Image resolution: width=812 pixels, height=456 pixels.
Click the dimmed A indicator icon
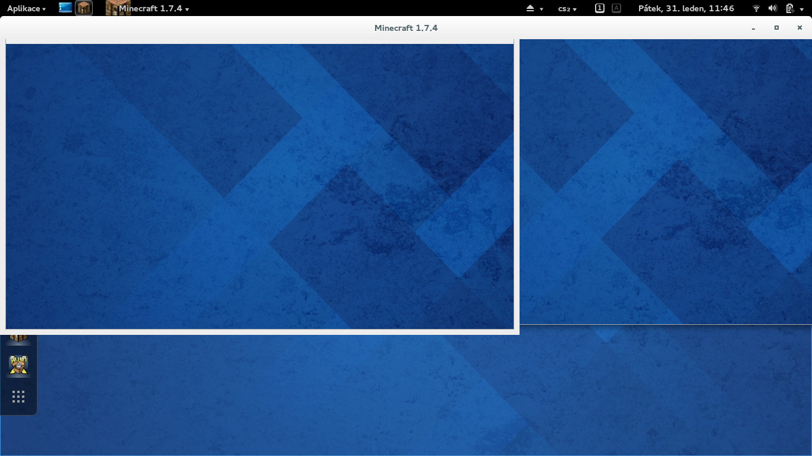616,8
